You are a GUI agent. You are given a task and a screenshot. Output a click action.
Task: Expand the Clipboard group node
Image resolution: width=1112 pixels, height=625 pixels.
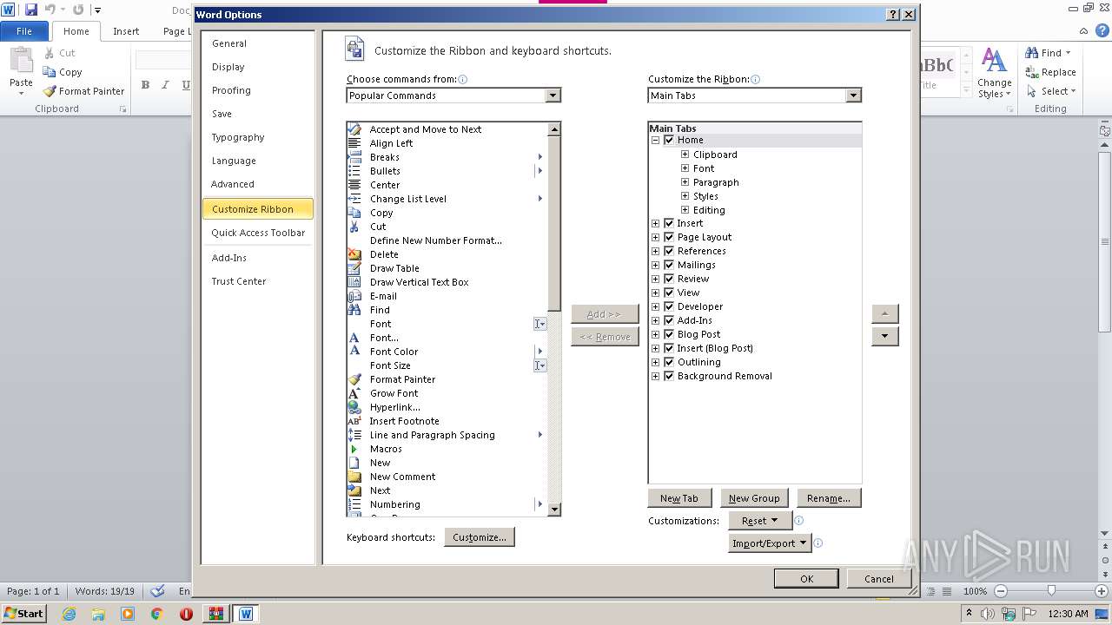click(x=685, y=155)
